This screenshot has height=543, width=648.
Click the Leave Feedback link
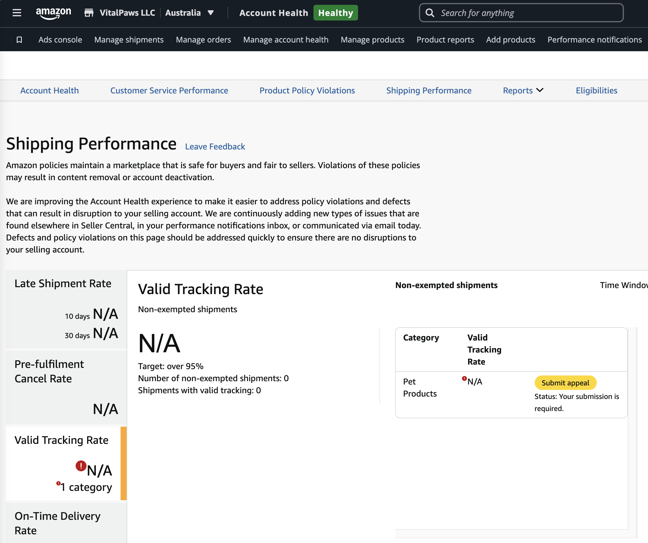pos(215,146)
